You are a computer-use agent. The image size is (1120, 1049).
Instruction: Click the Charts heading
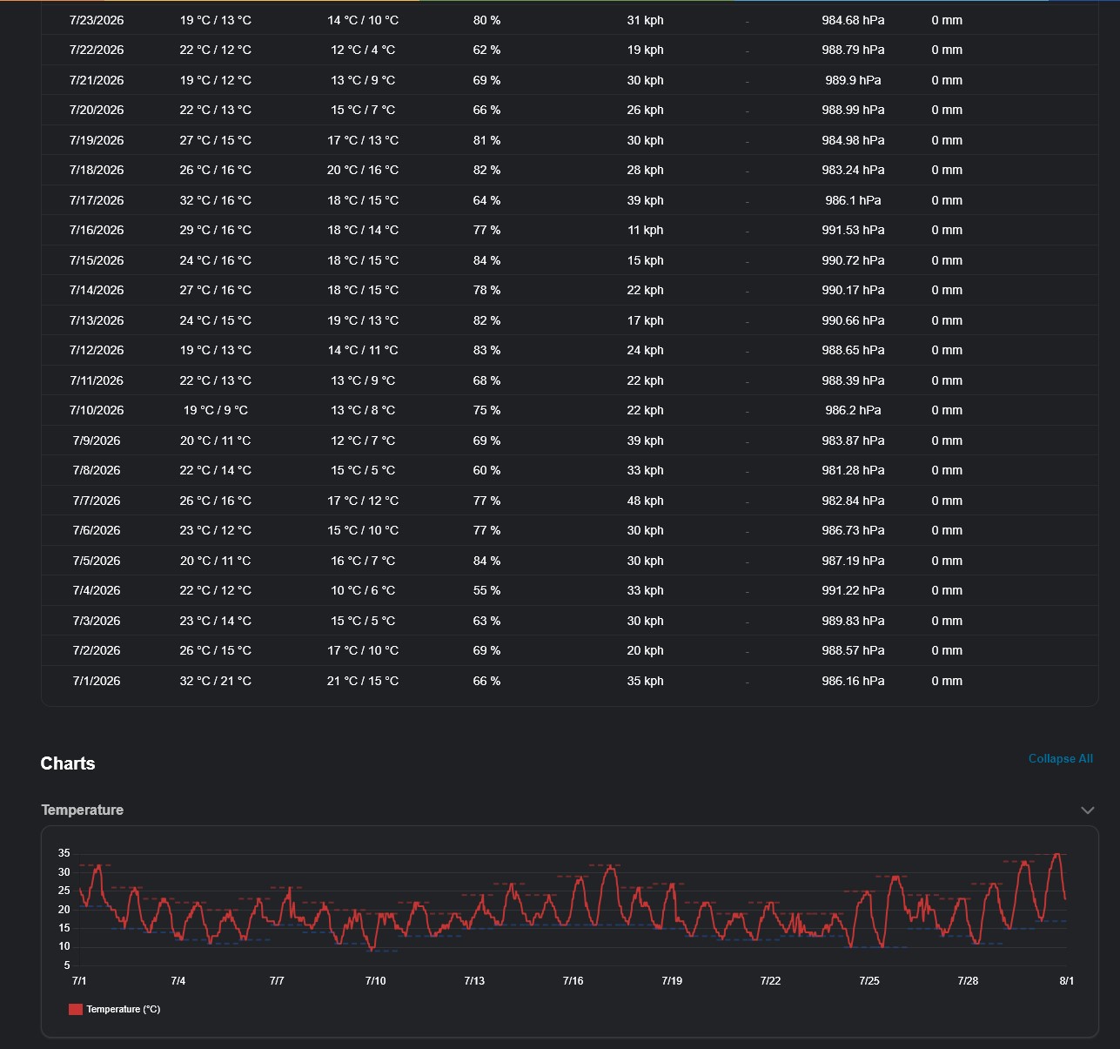click(x=68, y=763)
